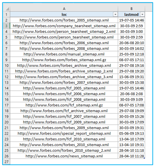This screenshot has width=156, height=168.
Task: Select cell with fcf_2007_sitemap.xml URL
Action: (x=64, y=116)
